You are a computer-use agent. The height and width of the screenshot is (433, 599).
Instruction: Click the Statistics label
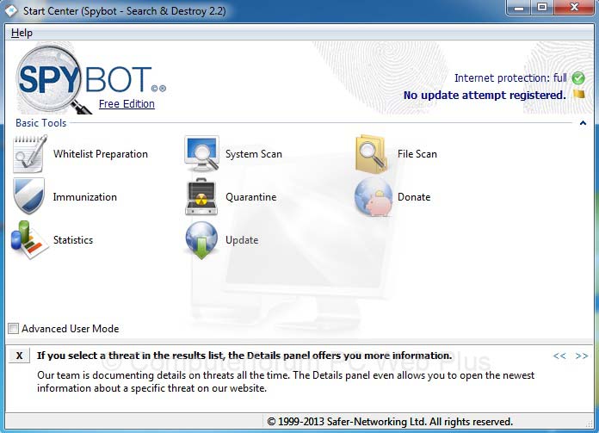pos(73,240)
